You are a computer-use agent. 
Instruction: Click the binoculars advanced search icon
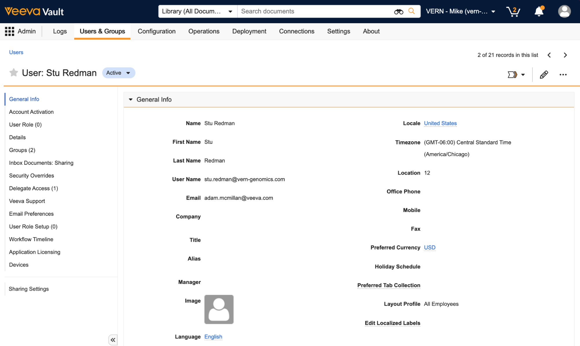click(x=398, y=12)
